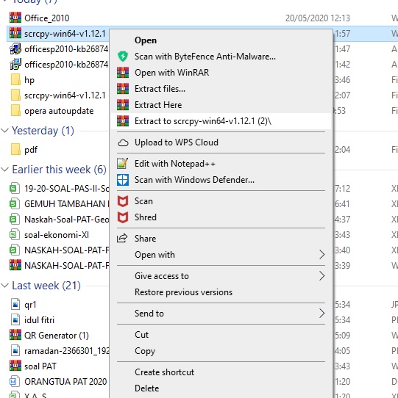Click the WinRAR icon beside Extract Here
Viewport: 398px width, 398px height.
pos(123,104)
